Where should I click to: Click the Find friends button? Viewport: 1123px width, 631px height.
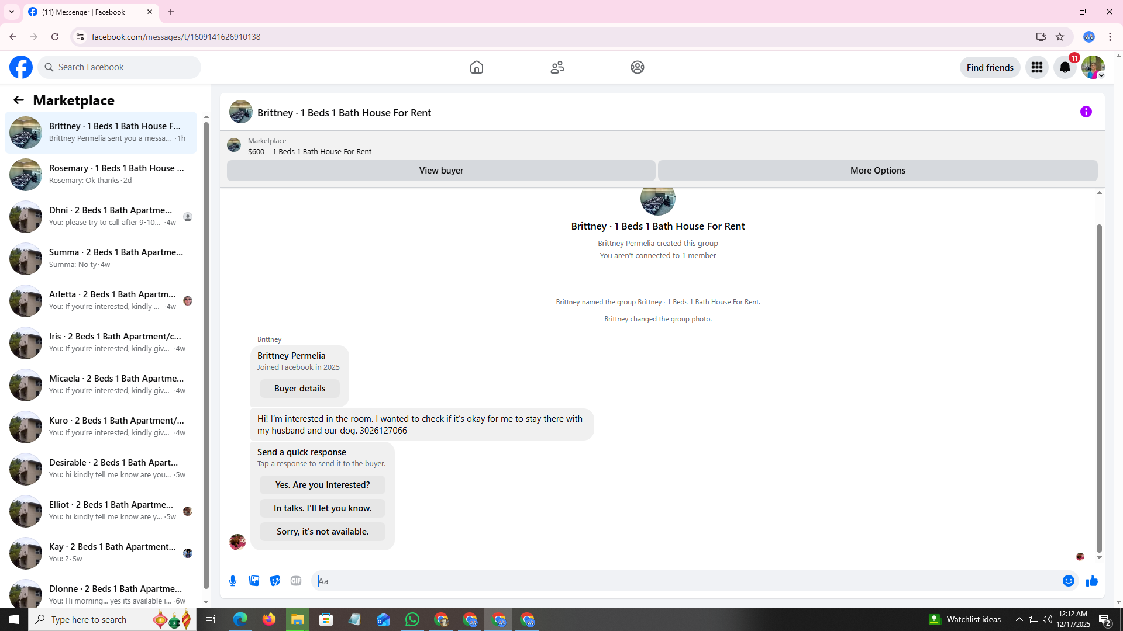[x=990, y=67]
